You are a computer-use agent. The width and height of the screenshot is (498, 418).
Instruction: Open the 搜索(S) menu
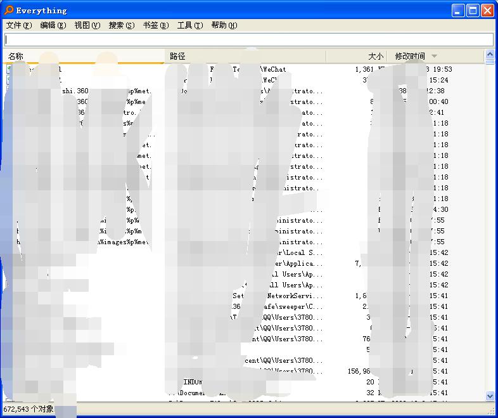click(121, 25)
